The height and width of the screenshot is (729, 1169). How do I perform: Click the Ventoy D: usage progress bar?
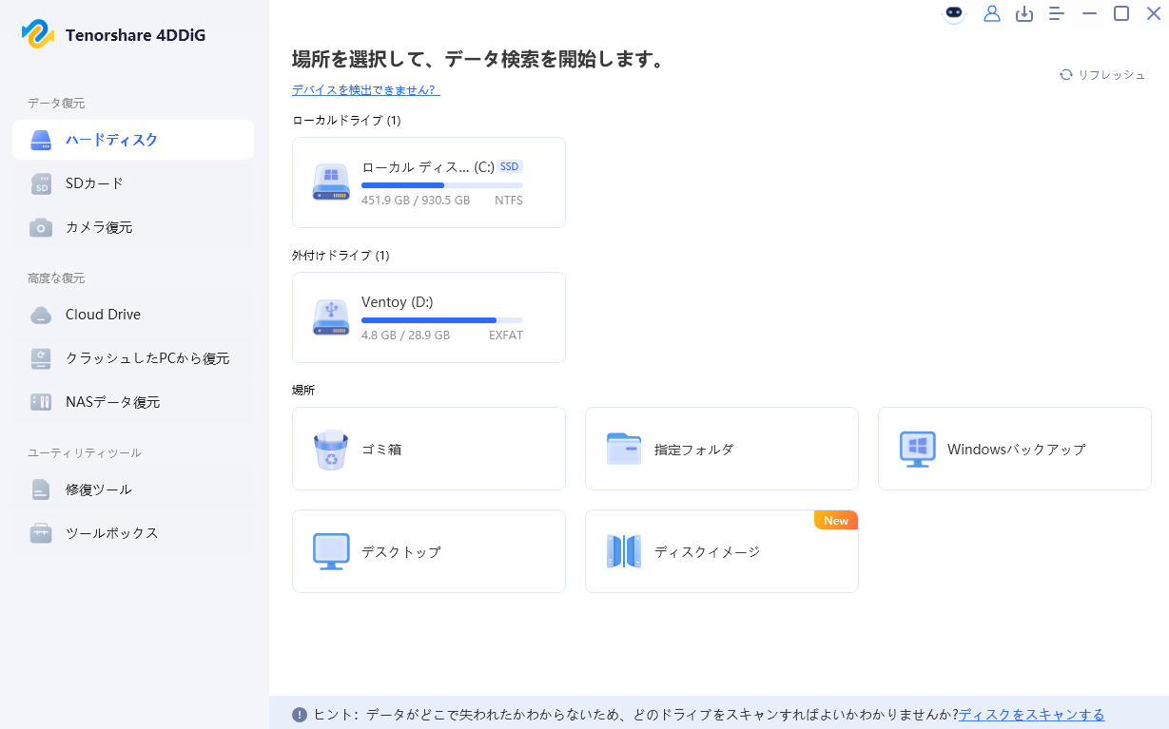tap(442, 320)
